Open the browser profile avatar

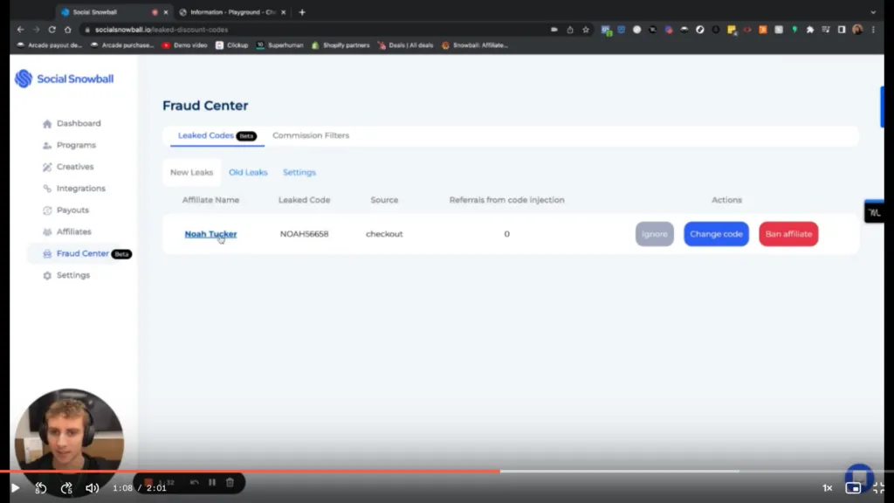coord(857,30)
